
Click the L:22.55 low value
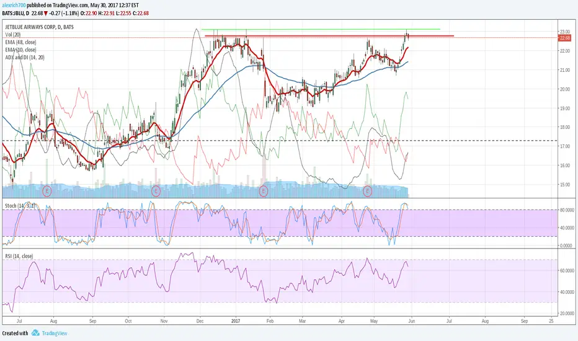coord(123,13)
